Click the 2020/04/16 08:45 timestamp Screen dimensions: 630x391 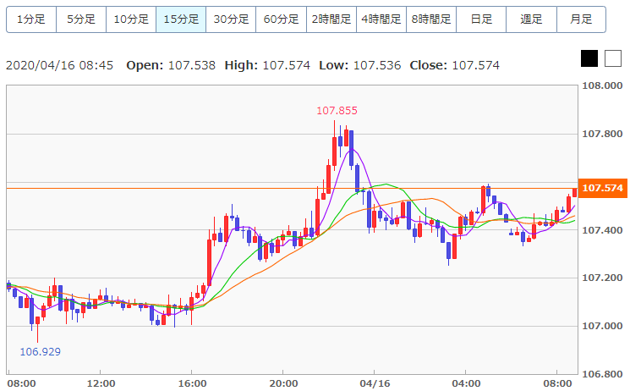coord(59,65)
